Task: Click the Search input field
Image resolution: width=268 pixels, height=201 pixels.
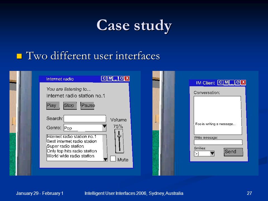Action: click(x=85, y=119)
